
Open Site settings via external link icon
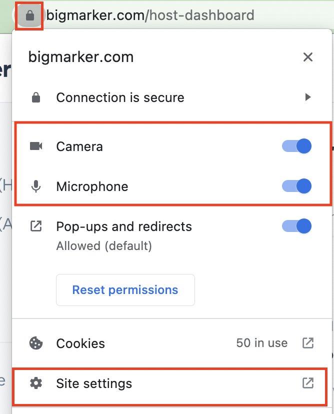pos(308,383)
